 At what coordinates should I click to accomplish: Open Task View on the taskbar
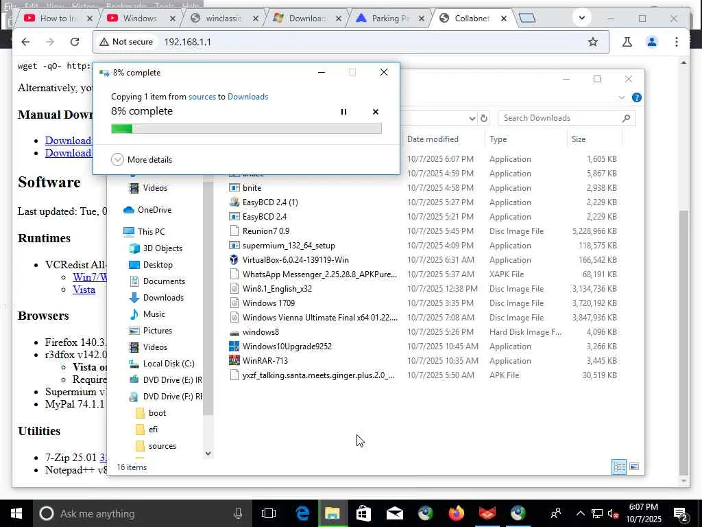pyautogui.click(x=269, y=513)
